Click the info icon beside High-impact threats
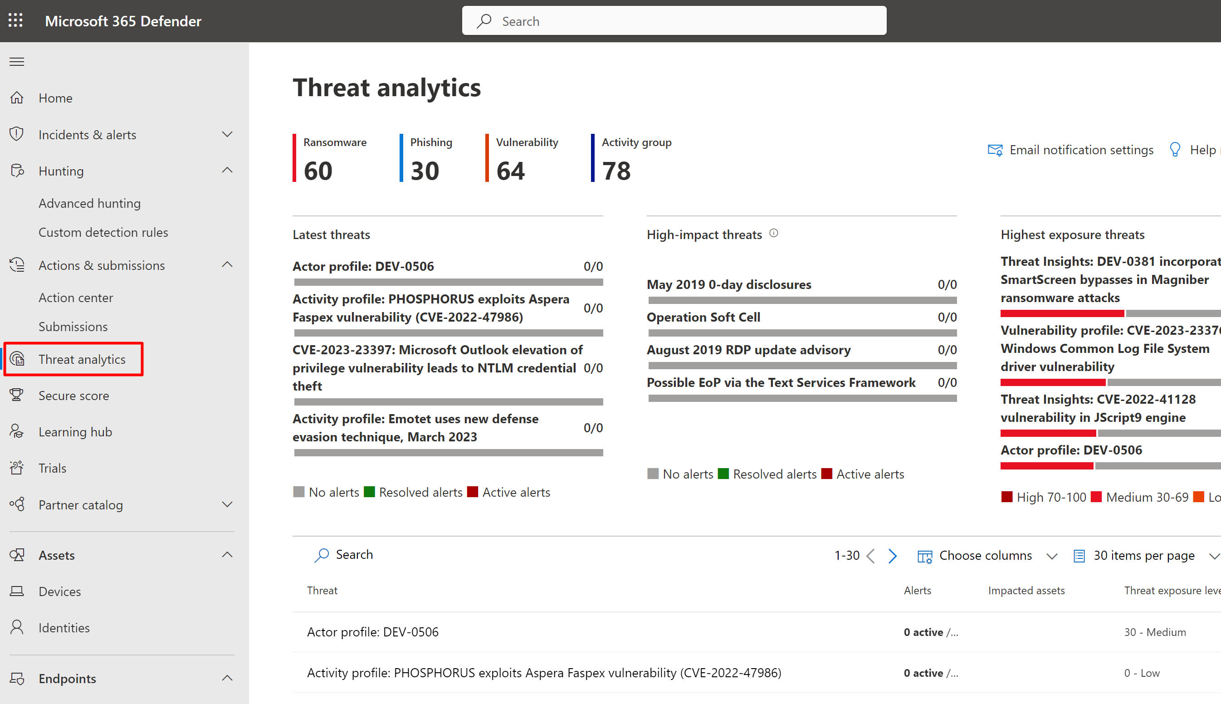 tap(774, 234)
